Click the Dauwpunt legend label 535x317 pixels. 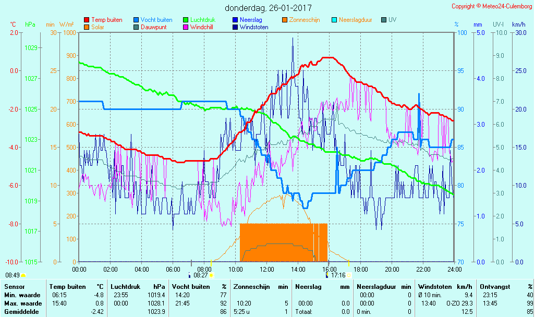154,27
